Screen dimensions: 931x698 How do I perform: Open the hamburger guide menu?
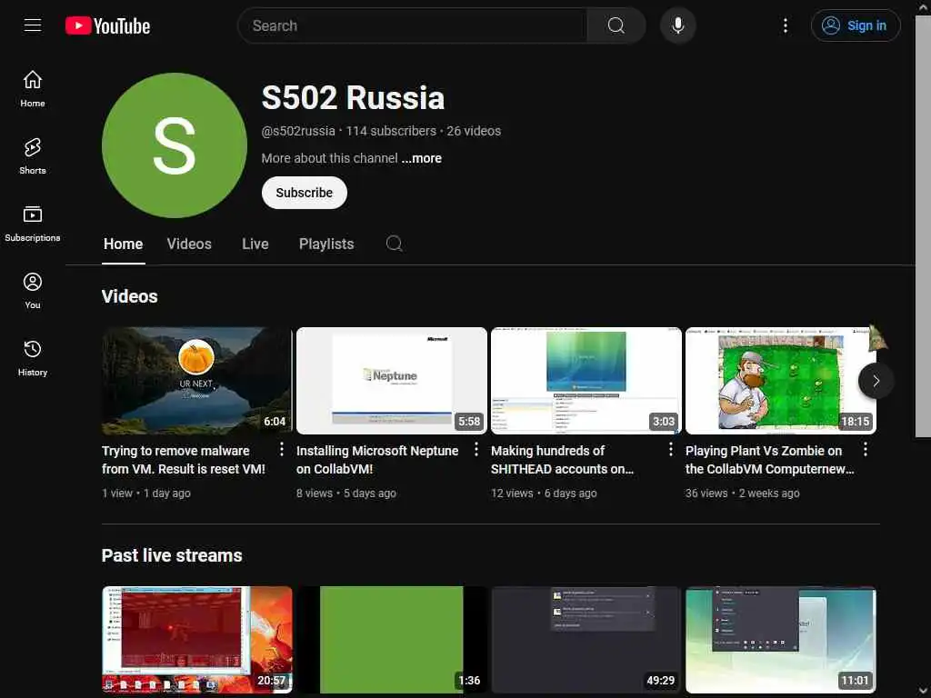coord(33,25)
